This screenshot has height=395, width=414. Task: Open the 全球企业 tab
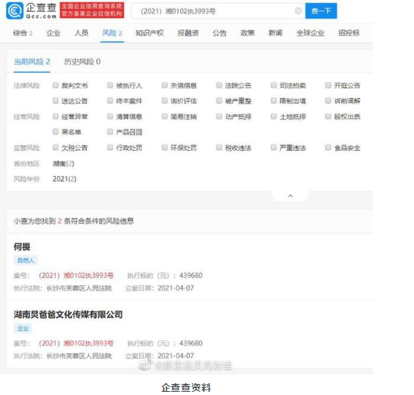coord(310,33)
